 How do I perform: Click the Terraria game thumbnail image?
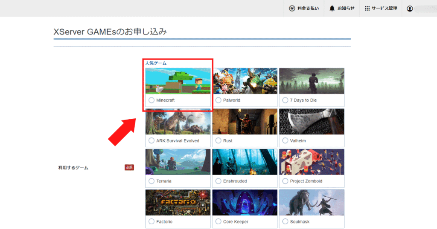(178, 162)
